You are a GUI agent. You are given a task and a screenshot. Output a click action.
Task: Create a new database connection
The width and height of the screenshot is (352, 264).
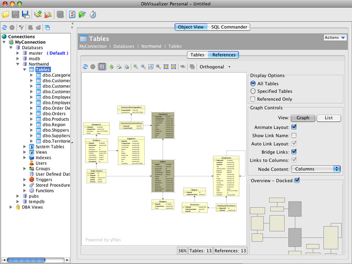point(38,15)
